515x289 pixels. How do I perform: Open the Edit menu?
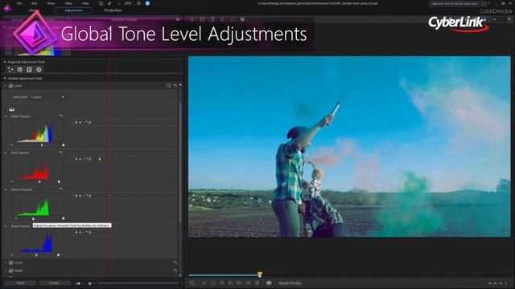tap(34, 3)
